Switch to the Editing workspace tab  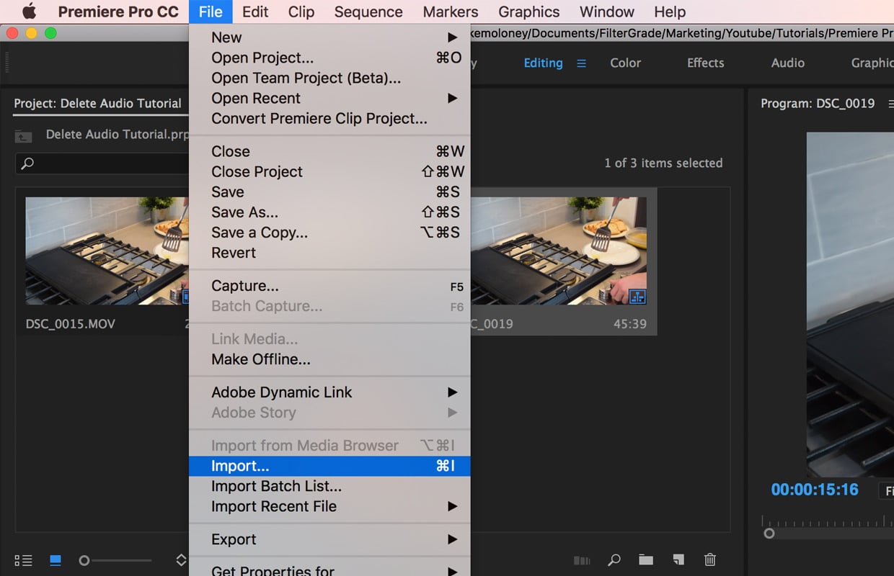(x=543, y=63)
